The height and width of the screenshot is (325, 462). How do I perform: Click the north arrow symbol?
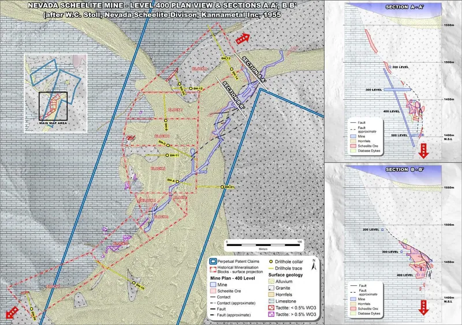(x=314, y=265)
